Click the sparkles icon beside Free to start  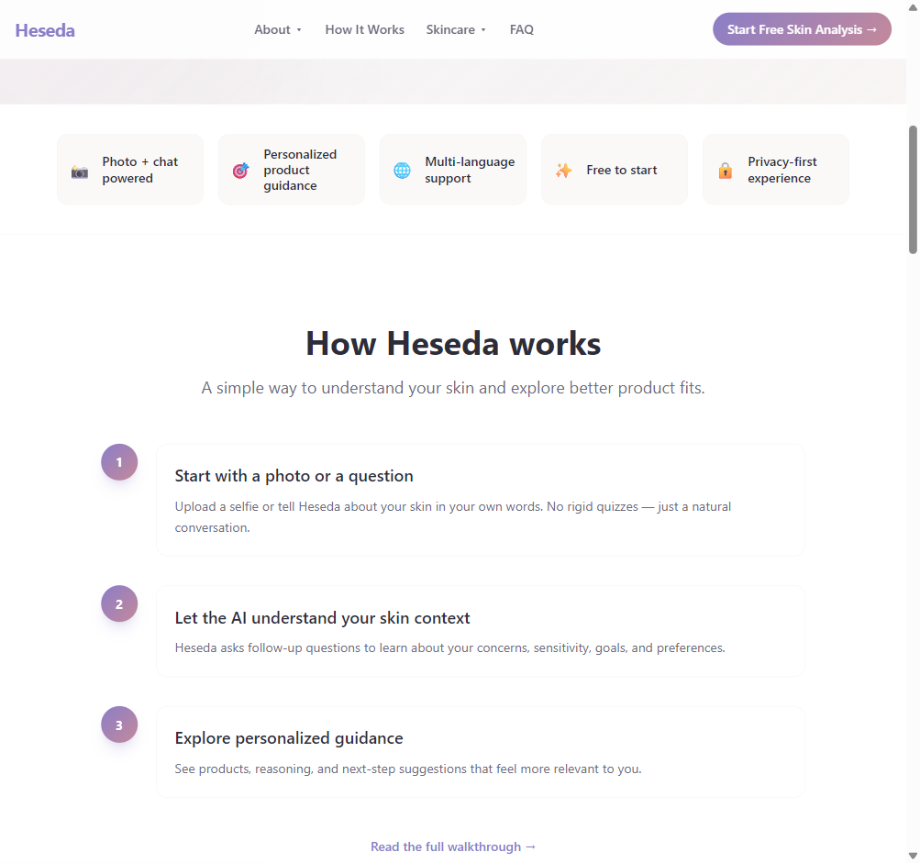pyautogui.click(x=563, y=170)
